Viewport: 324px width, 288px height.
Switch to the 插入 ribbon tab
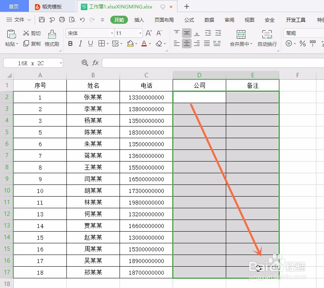click(x=138, y=19)
